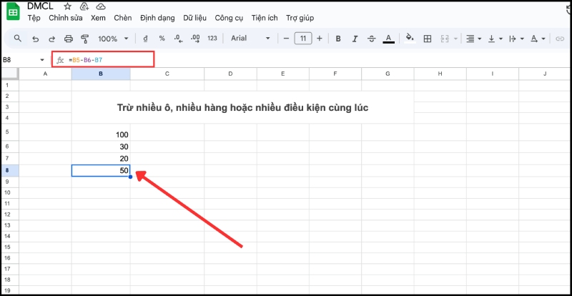Click the move to Drive folder icon
Screen dimensions: 572x296
(x=84, y=6)
